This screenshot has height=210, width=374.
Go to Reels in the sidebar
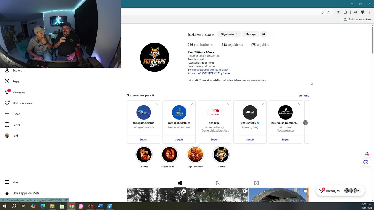click(x=12, y=81)
